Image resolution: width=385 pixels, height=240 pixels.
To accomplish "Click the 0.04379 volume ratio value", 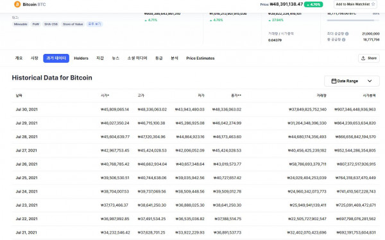I will [275, 40].
